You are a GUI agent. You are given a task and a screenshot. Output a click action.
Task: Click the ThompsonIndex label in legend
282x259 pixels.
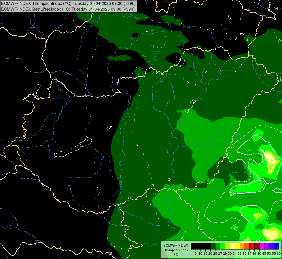tap(175, 250)
